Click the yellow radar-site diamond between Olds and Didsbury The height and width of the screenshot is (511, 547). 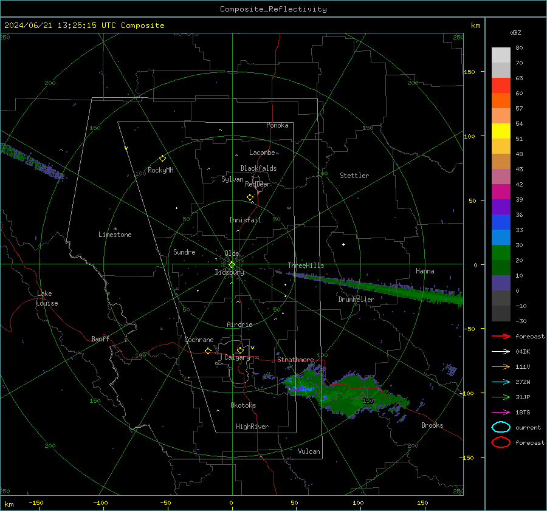tap(232, 265)
